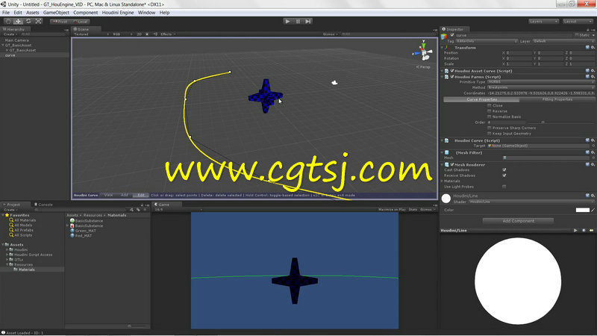597x336 pixels.
Task: Open Mesh Renderer gear menu
Action: (x=593, y=164)
